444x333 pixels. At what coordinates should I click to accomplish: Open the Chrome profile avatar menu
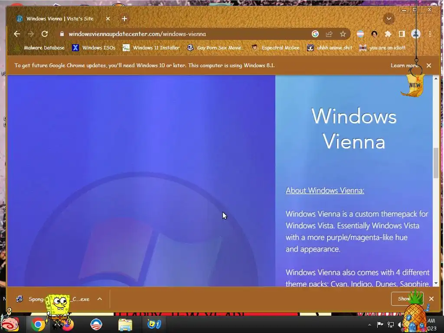pos(416,34)
